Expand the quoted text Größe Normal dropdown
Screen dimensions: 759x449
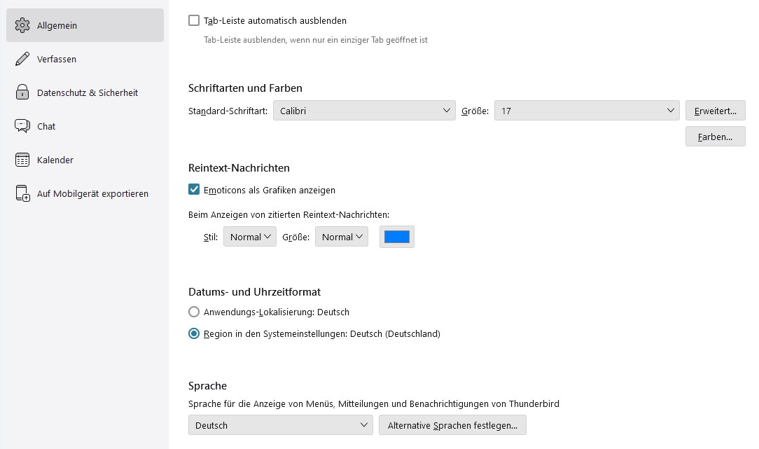tap(341, 237)
